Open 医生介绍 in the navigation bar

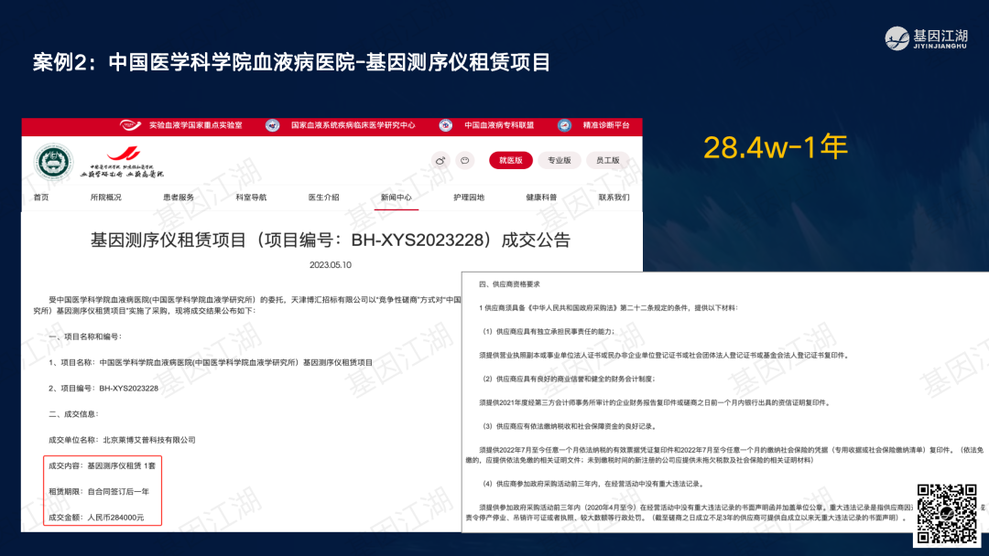(323, 198)
